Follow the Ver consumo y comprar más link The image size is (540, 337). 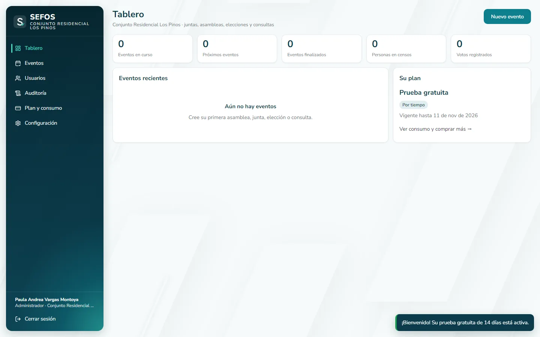click(x=435, y=129)
